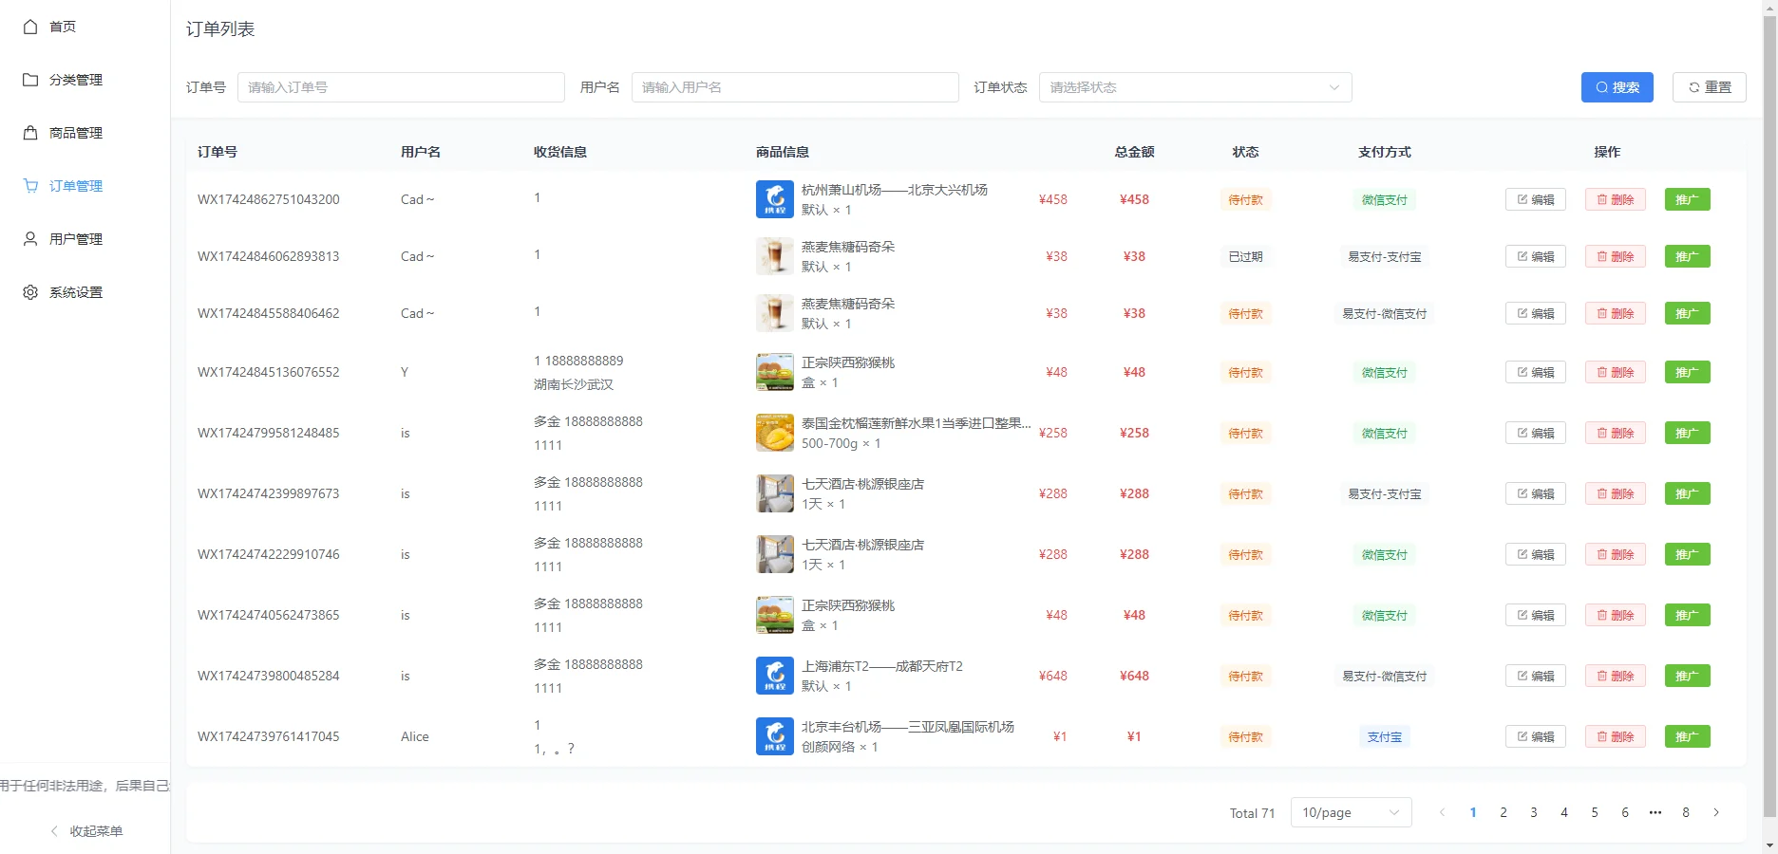The image size is (1778, 854).
Task: Click the user management person icon
Action: pos(30,239)
